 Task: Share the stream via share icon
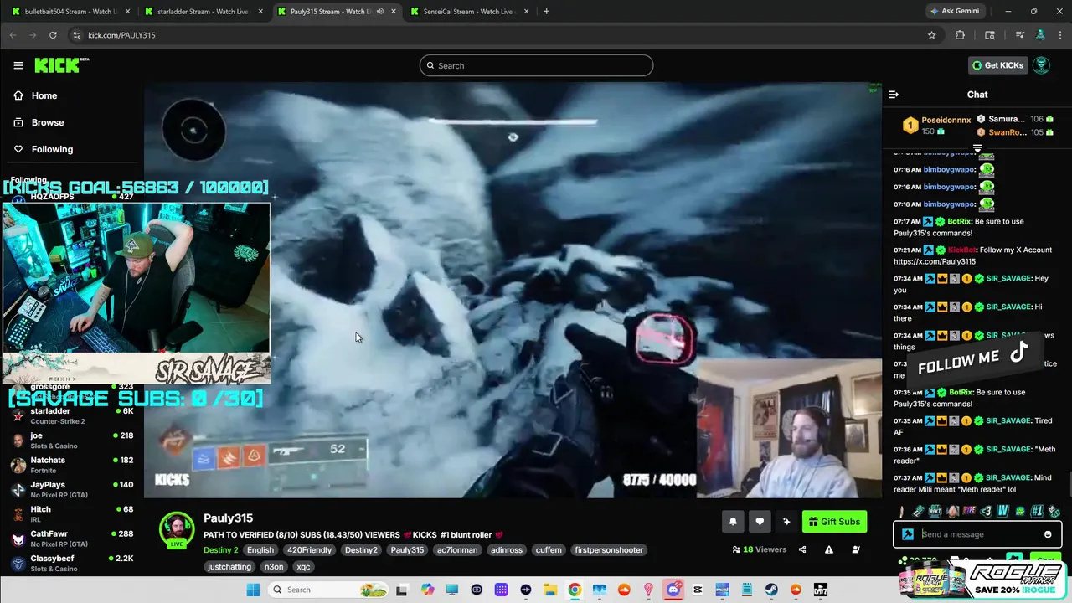[802, 549]
